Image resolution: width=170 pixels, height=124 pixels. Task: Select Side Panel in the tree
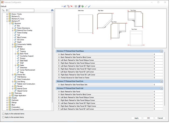[24, 61]
